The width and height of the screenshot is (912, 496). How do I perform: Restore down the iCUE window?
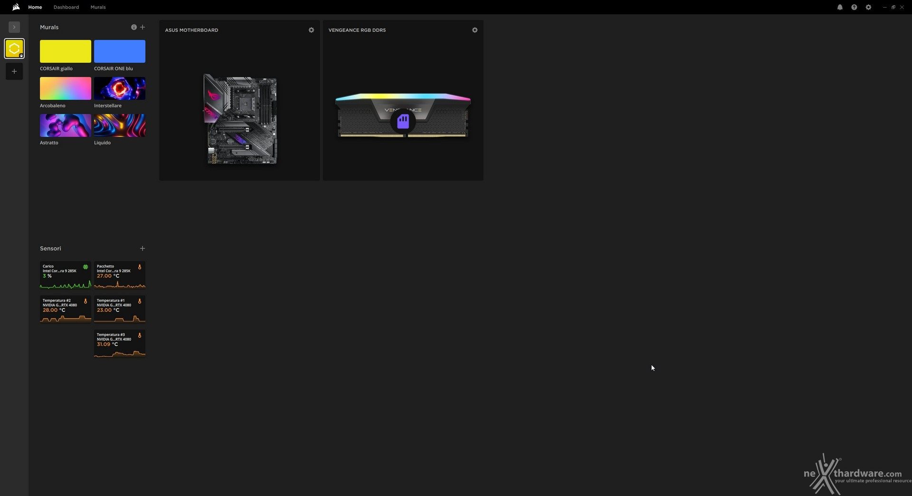[893, 7]
